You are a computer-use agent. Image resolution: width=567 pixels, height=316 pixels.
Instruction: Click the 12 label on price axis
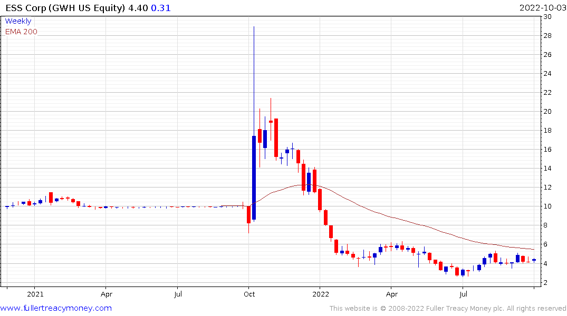[x=547, y=187]
